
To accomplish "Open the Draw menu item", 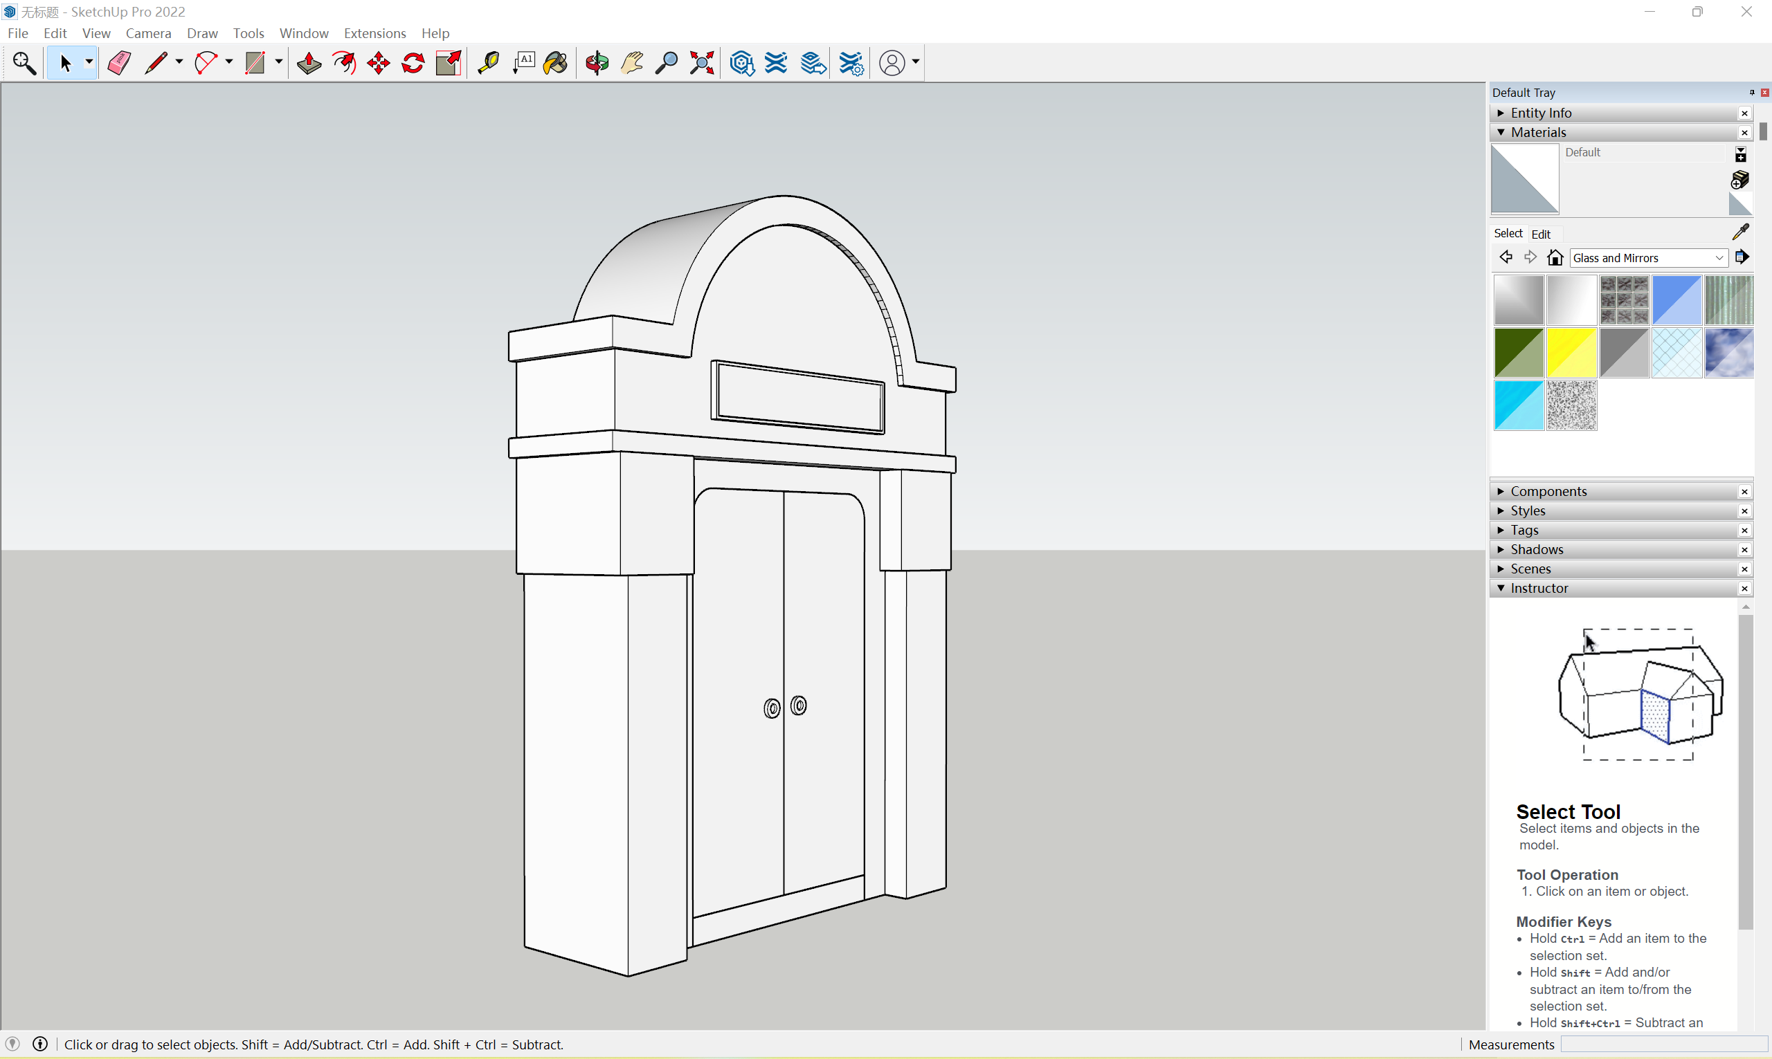I will [x=201, y=33].
